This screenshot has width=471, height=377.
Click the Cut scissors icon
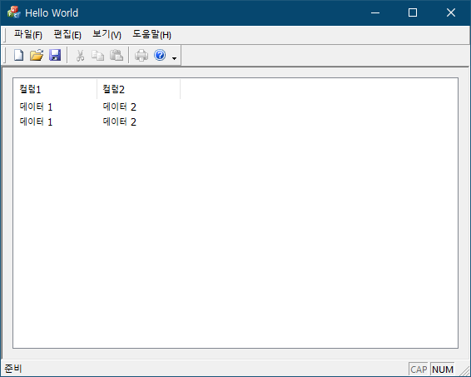coord(80,56)
